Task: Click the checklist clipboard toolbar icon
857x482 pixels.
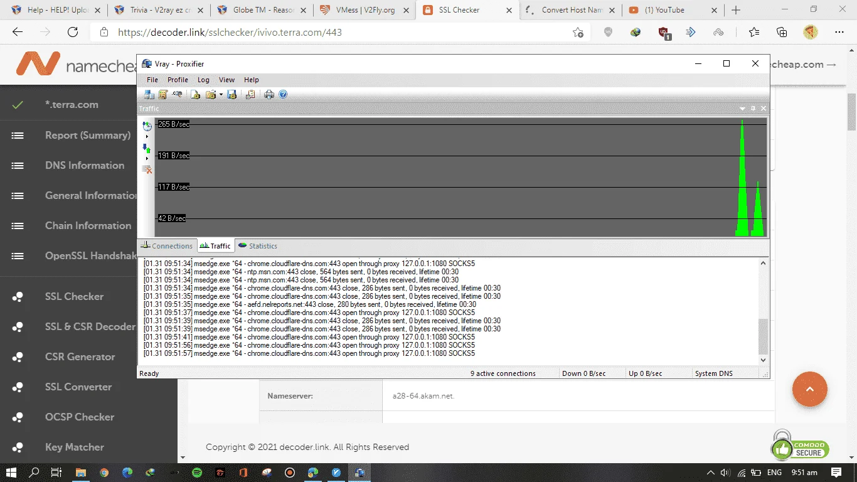Action: pyautogui.click(x=250, y=95)
